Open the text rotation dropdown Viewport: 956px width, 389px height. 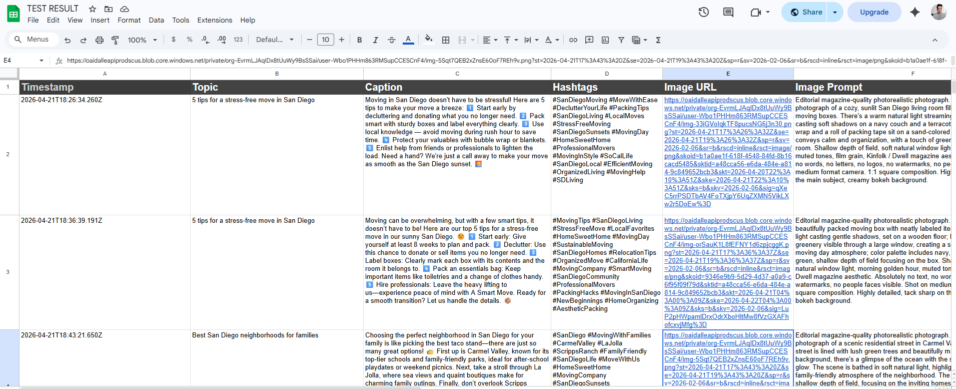click(552, 40)
